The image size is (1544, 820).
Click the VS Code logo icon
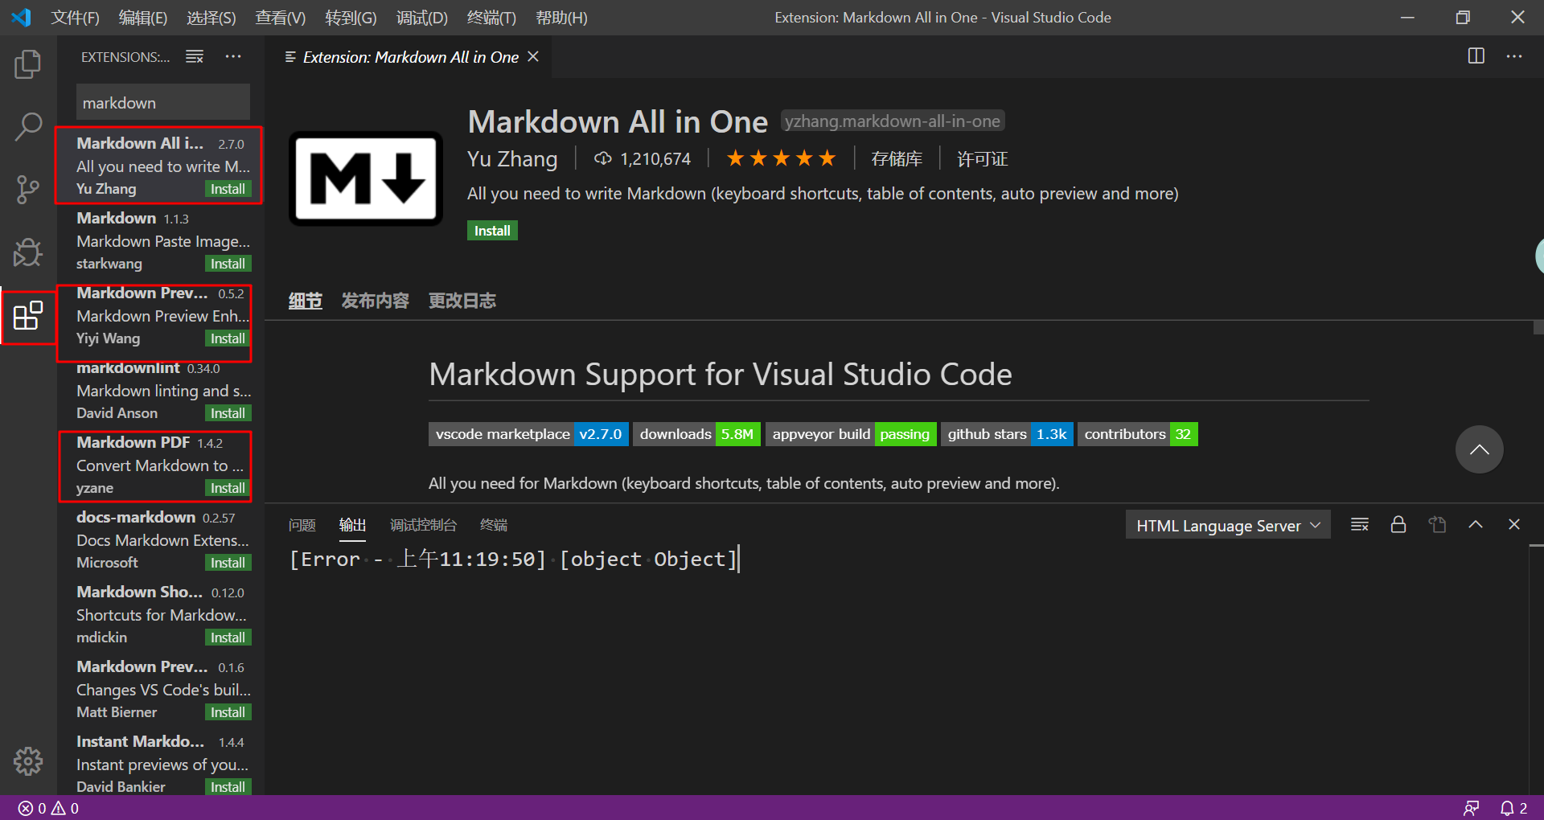click(x=22, y=17)
